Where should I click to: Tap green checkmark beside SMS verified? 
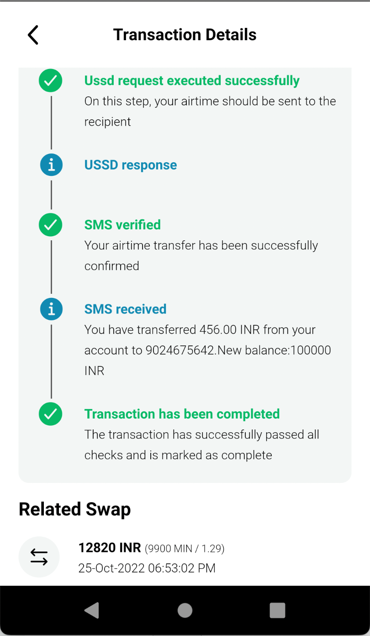tap(51, 225)
